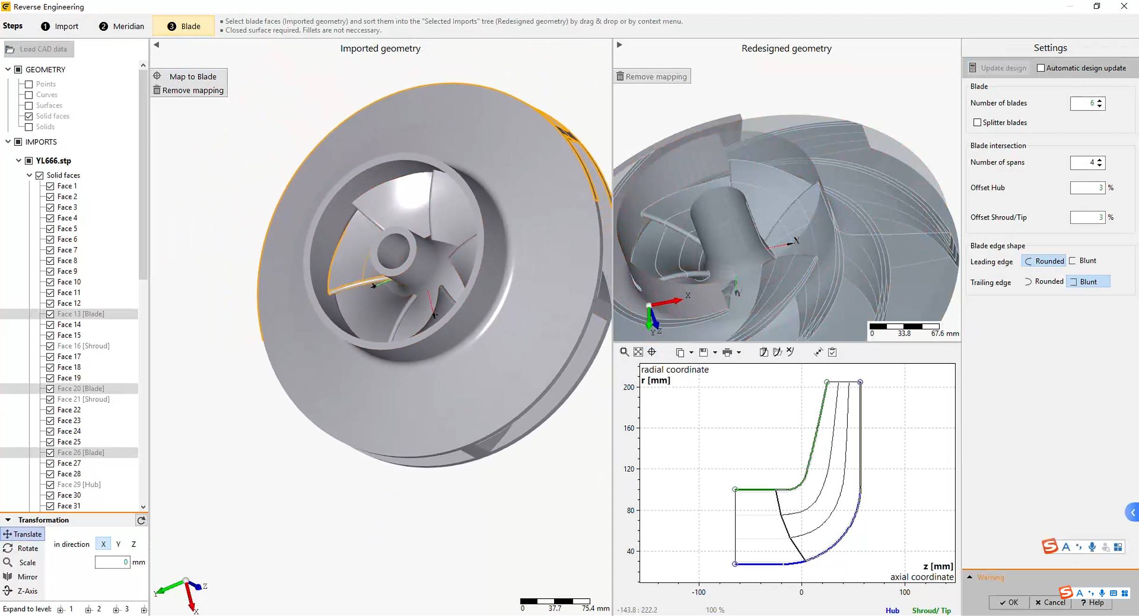The width and height of the screenshot is (1139, 616).
Task: Decrease the Number of spans stepper
Action: [1100, 165]
